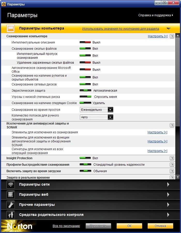
Task: Click Настроить link for Сканирование компьютера
Action: point(158,36)
